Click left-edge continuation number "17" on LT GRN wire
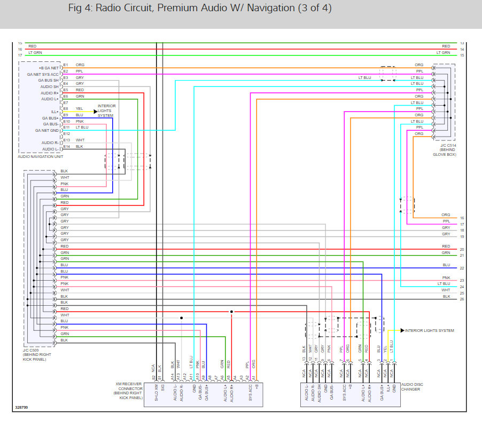The height and width of the screenshot is (421, 482). [20, 55]
